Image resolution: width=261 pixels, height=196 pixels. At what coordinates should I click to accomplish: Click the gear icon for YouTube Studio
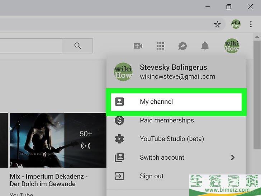[x=119, y=139]
